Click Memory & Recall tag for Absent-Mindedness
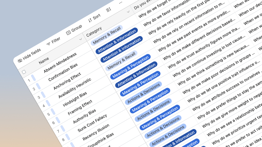This screenshot has width=262, height=147. (107, 35)
